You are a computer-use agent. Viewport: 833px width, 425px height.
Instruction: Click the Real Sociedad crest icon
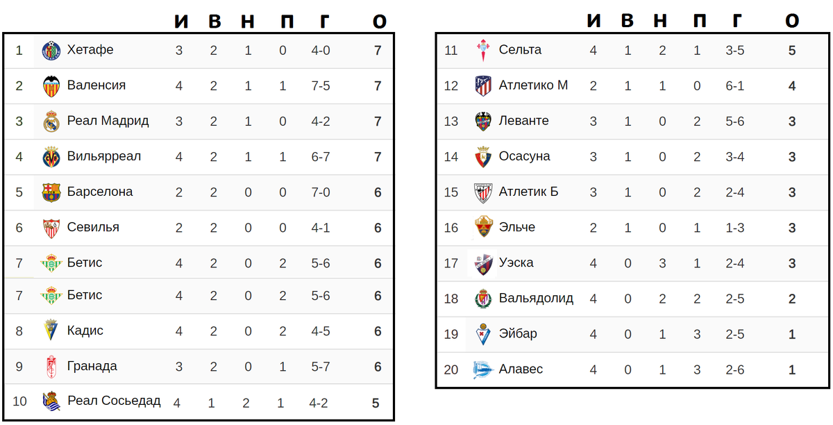coord(51,401)
